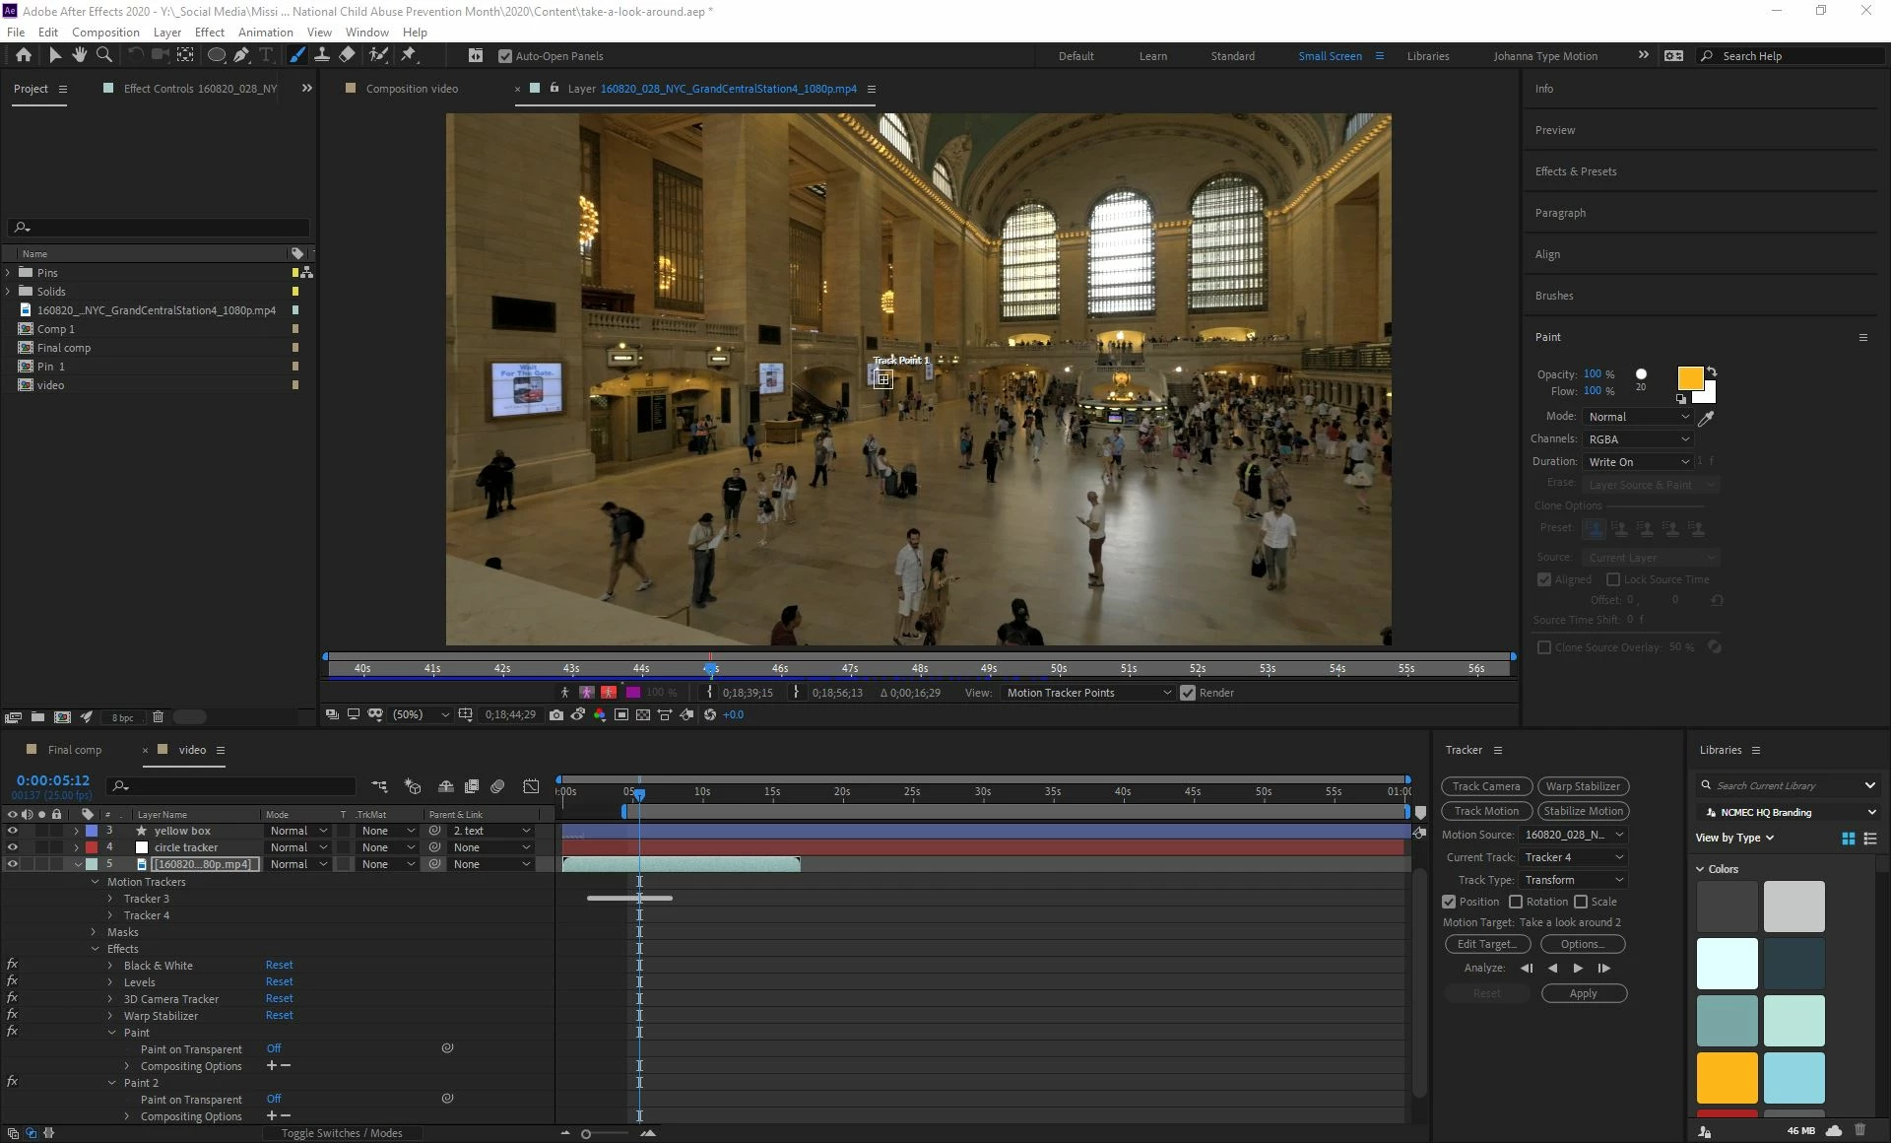Expand the Pins folder
Image resolution: width=1891 pixels, height=1143 pixels.
point(9,273)
